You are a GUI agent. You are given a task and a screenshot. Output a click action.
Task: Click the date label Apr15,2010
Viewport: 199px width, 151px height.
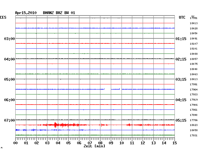(x=26, y=13)
